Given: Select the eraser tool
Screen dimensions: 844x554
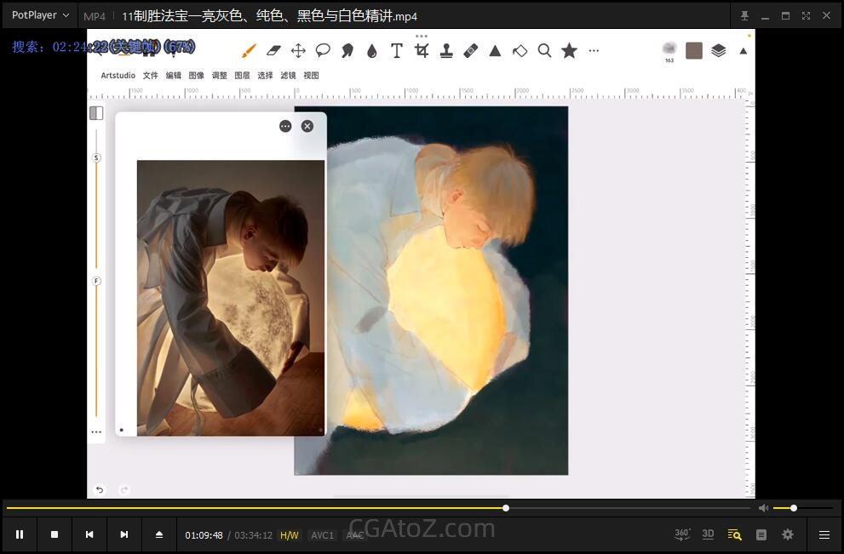Looking at the screenshot, I should tap(273, 51).
